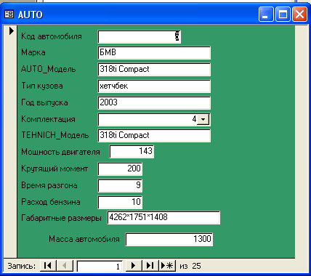Click the Крутящий момент label

54,169
